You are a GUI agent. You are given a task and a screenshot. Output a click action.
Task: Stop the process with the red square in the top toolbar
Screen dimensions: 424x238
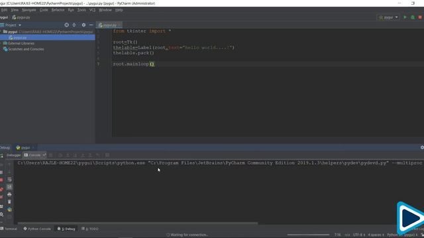coord(420,17)
